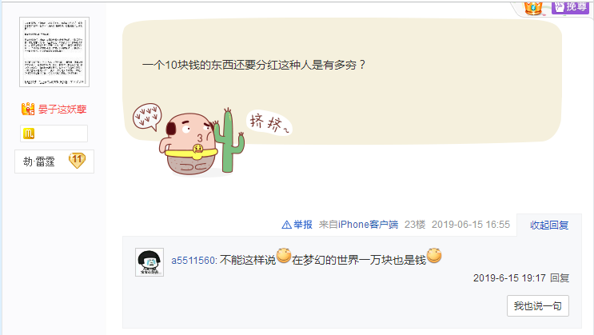Click the first smiley emoji in reply
594x335 pixels.
coord(284,255)
